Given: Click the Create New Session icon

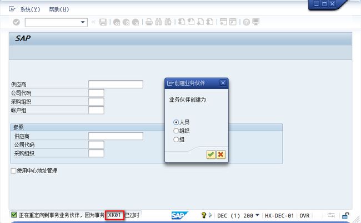Looking at the screenshot, I should [x=223, y=22].
